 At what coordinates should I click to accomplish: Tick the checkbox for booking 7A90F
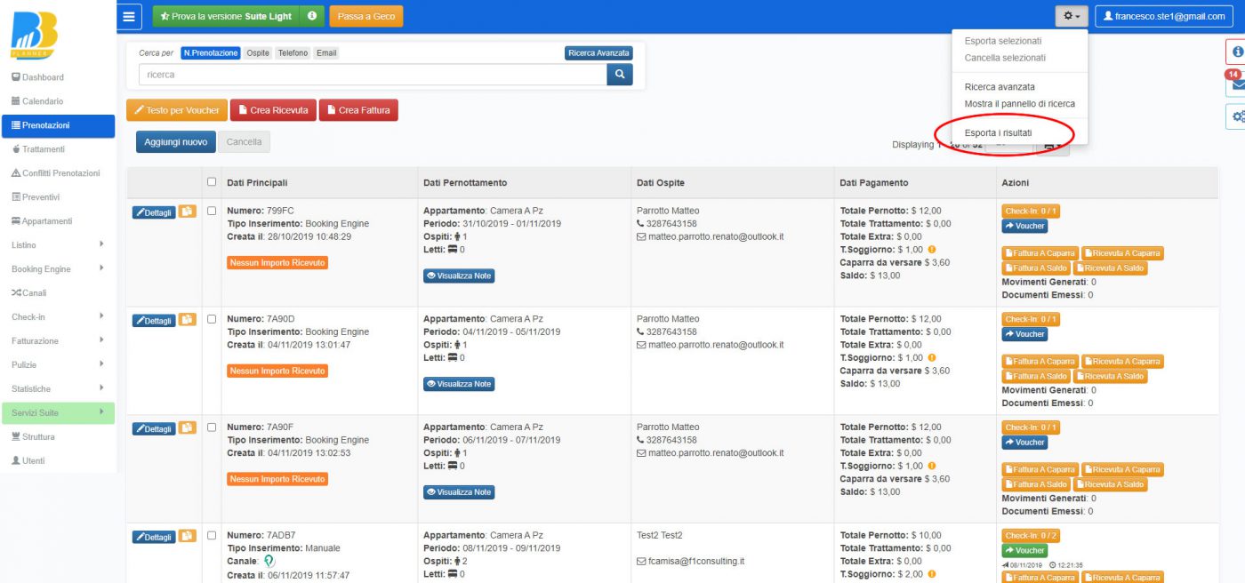point(212,427)
